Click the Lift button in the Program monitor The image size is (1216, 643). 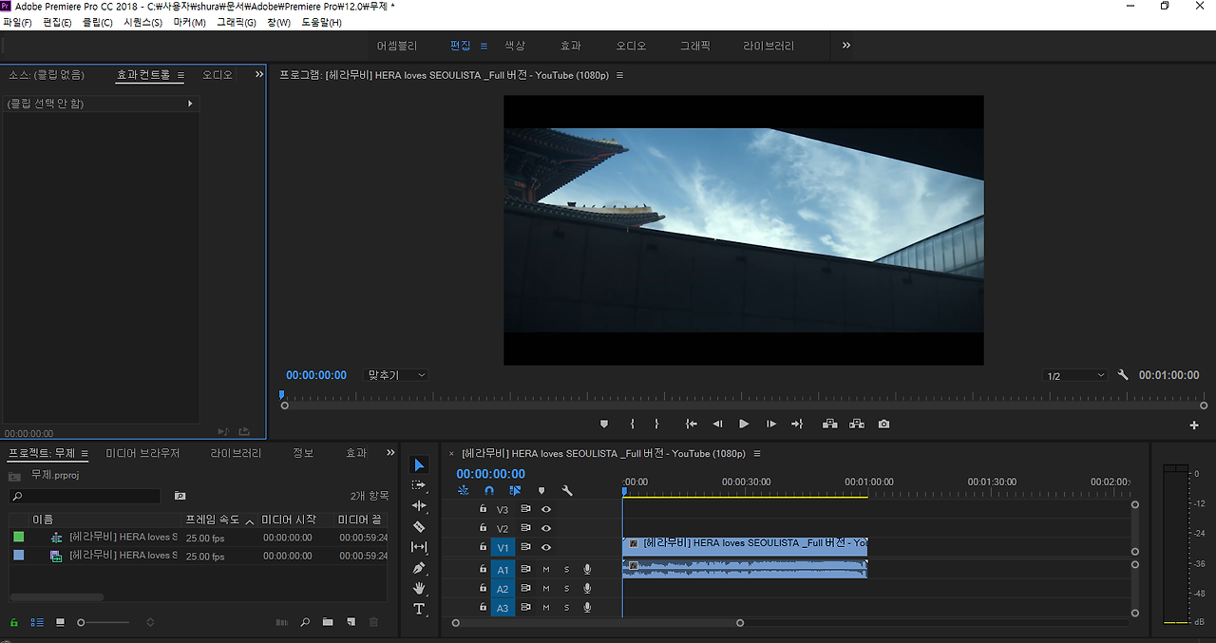(x=830, y=424)
